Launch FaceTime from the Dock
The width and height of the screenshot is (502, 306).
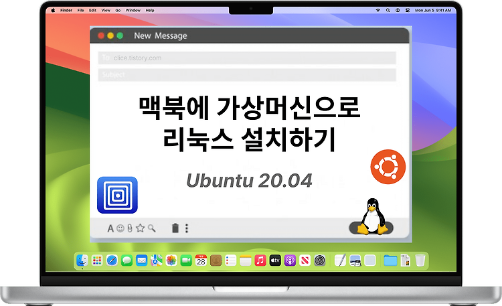click(x=186, y=260)
